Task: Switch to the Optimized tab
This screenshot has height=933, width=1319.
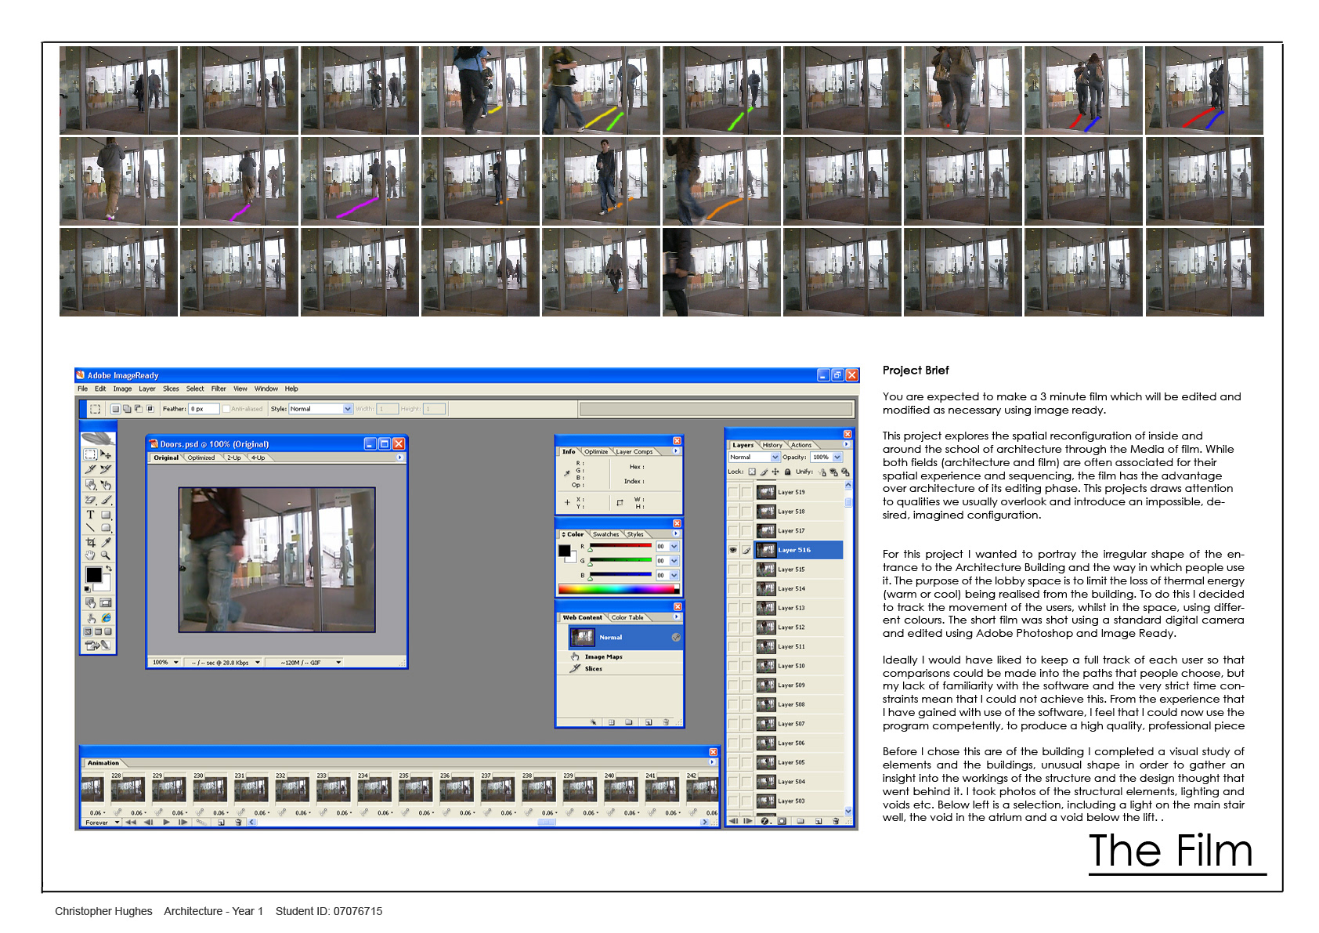Action: (x=201, y=457)
